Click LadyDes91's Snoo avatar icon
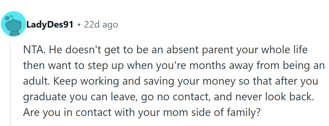The width and height of the screenshot is (329, 126). [x=13, y=24]
